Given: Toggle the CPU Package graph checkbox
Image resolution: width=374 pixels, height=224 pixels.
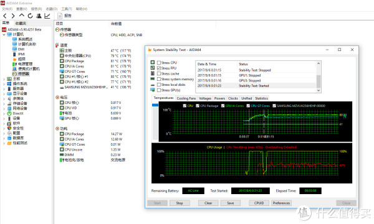Looking at the screenshot, I should (x=198, y=106).
